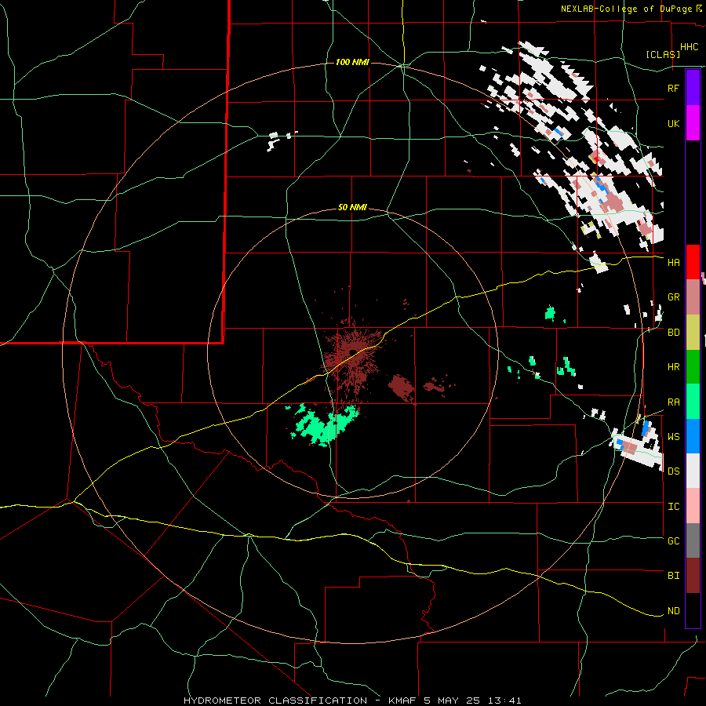The image size is (706, 706).
Task: Click the 'HYDROMETEOR CLASSIFICATION' caption text
Action: click(275, 701)
